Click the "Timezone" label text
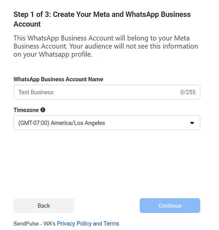 point(26,110)
